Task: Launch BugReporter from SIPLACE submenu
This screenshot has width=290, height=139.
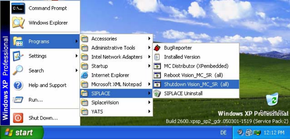Action: (196, 48)
